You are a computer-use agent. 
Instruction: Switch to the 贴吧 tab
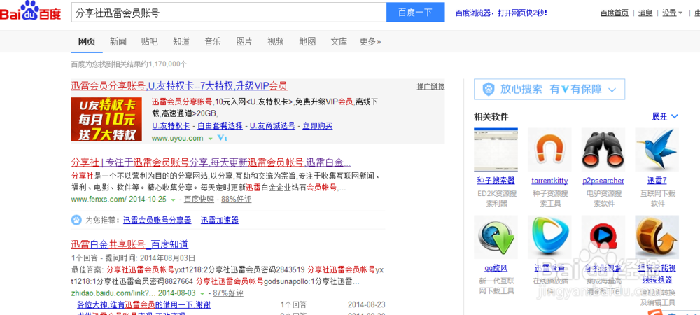(150, 42)
